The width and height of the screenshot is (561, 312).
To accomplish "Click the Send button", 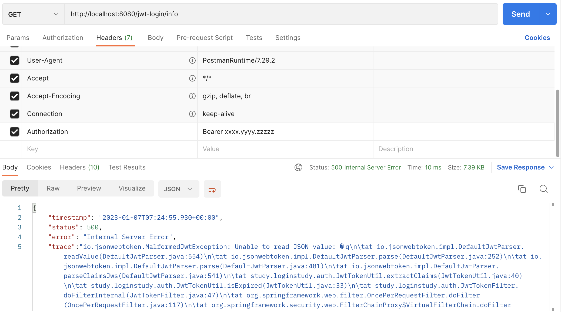I will click(x=520, y=14).
